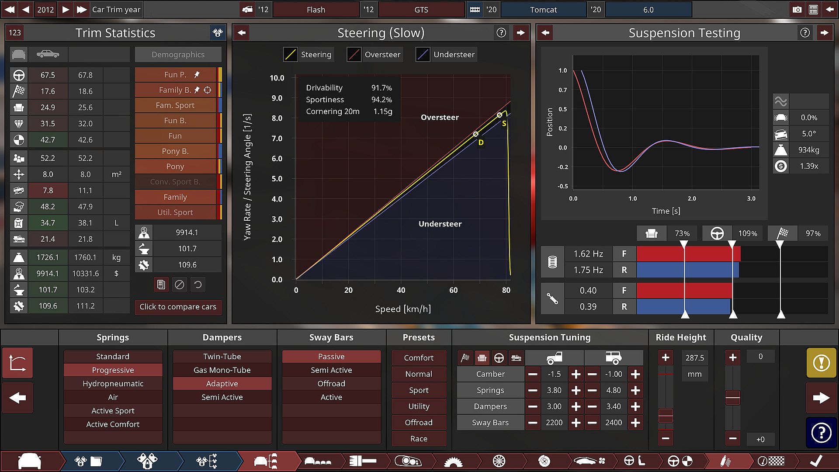Click the Quality slider handle
Viewport: 839px width, 472px height.
(733, 398)
